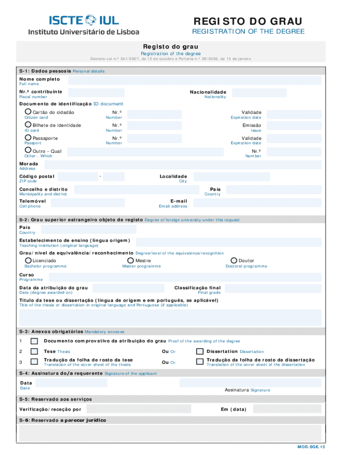
Task: Click the Nacionalidade input field
Action: (x=259, y=93)
